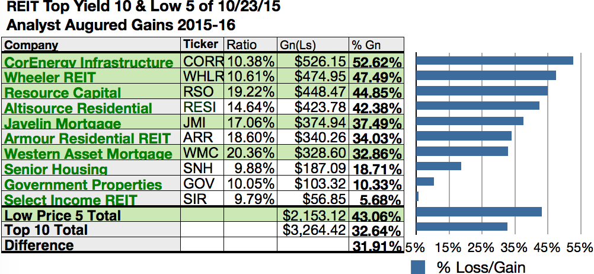The width and height of the screenshot is (594, 274).
Task: Click the longest chart bar for CorEnergy
Action: pos(494,60)
